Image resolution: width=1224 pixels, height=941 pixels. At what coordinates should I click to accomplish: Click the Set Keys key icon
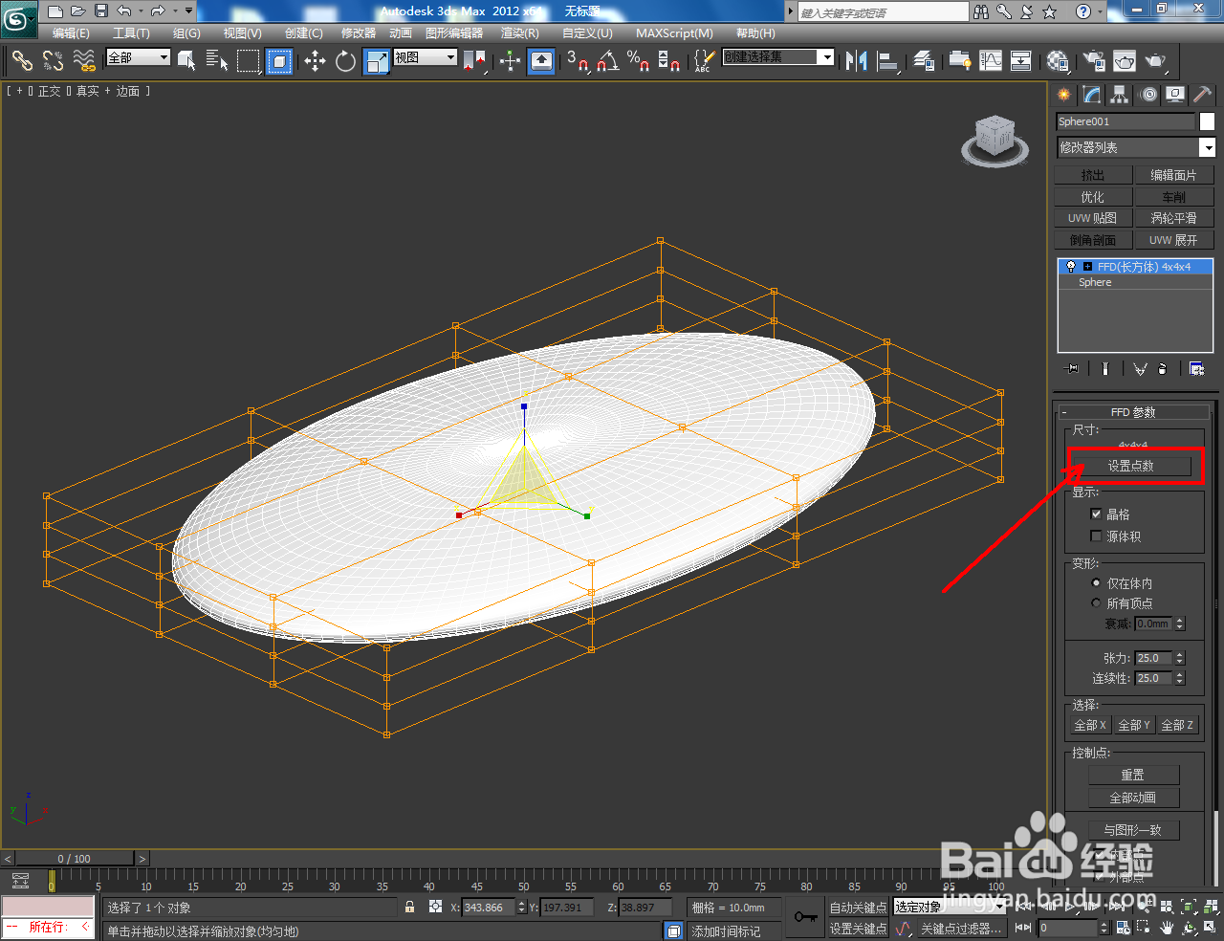click(x=805, y=917)
